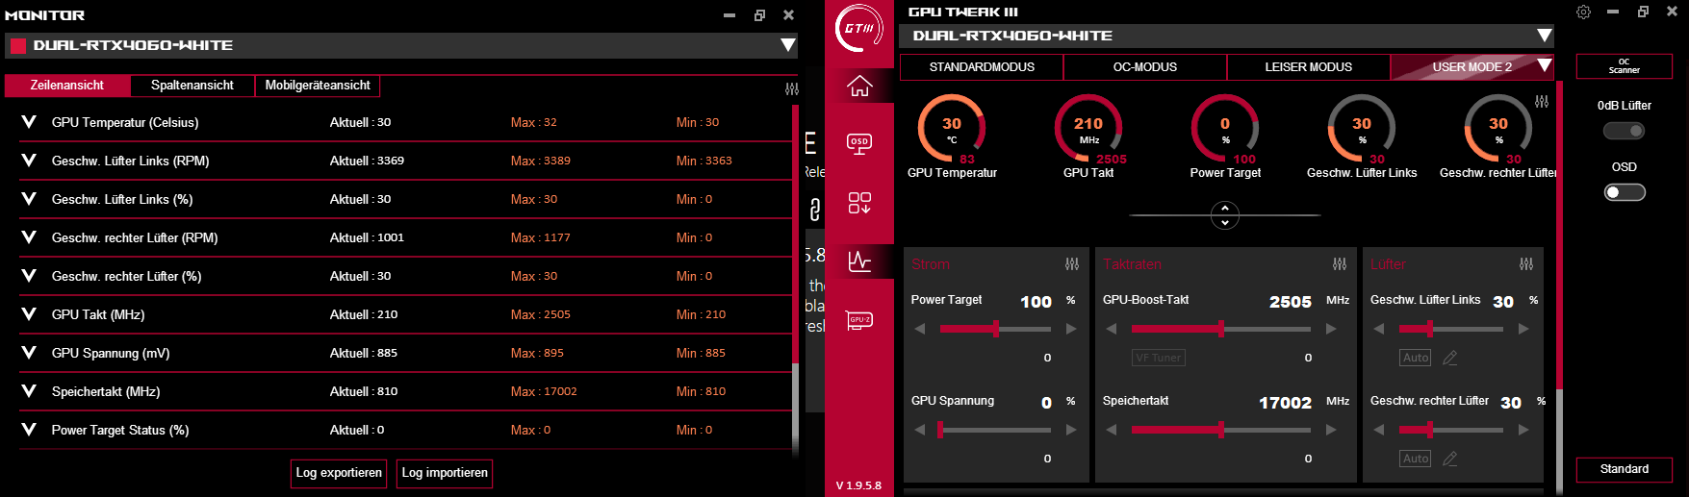Screen dimensions: 1689x497
Task: Decrease Power Target with left arrow
Action: [x=920, y=329]
